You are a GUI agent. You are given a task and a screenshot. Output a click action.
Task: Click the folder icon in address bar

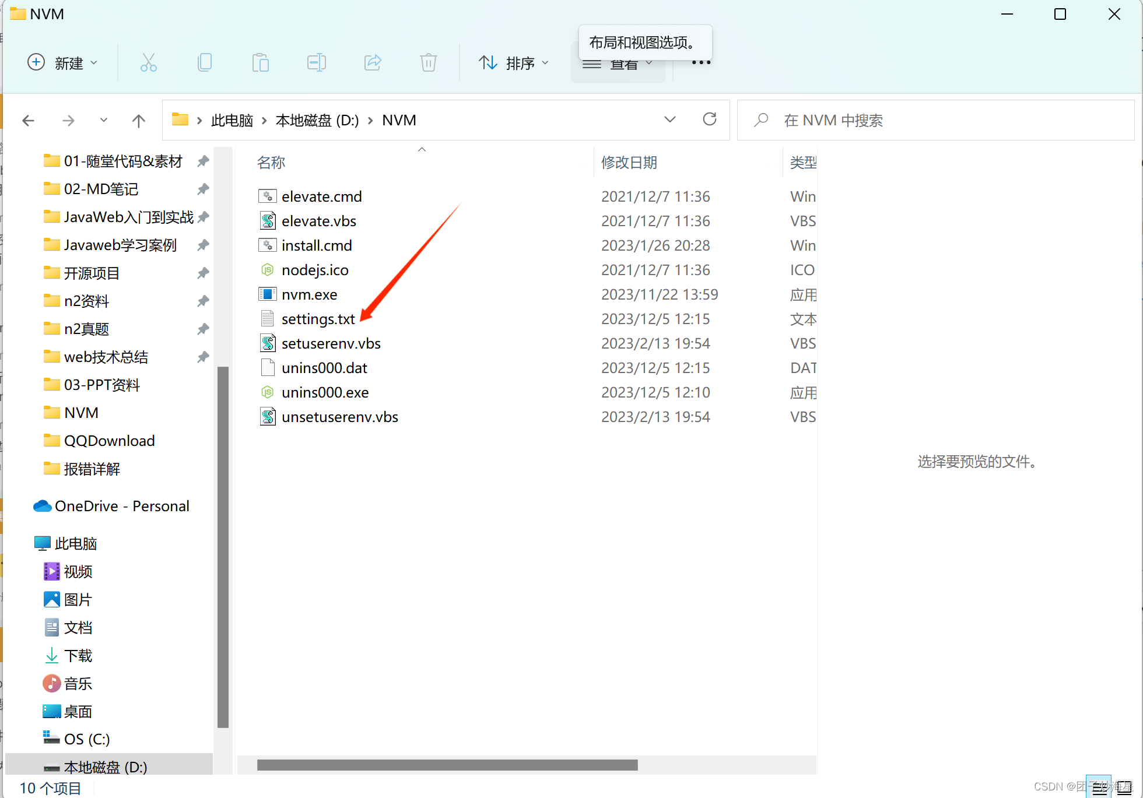point(180,119)
